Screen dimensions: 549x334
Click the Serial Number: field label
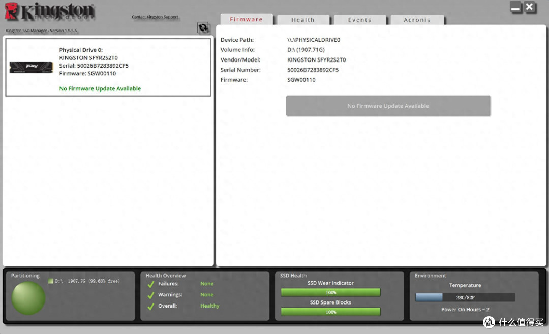[240, 70]
